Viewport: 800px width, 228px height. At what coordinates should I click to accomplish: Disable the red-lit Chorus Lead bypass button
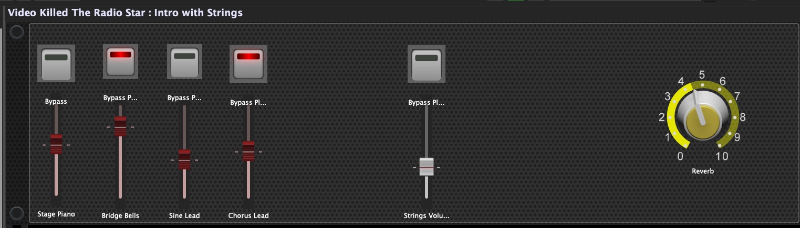pyautogui.click(x=248, y=64)
